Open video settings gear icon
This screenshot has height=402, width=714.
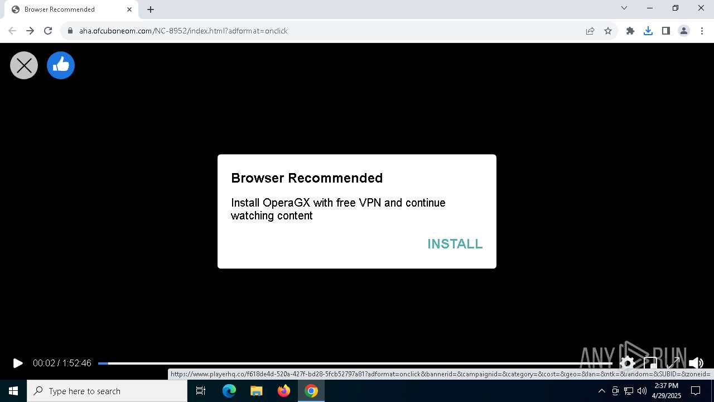[627, 363]
